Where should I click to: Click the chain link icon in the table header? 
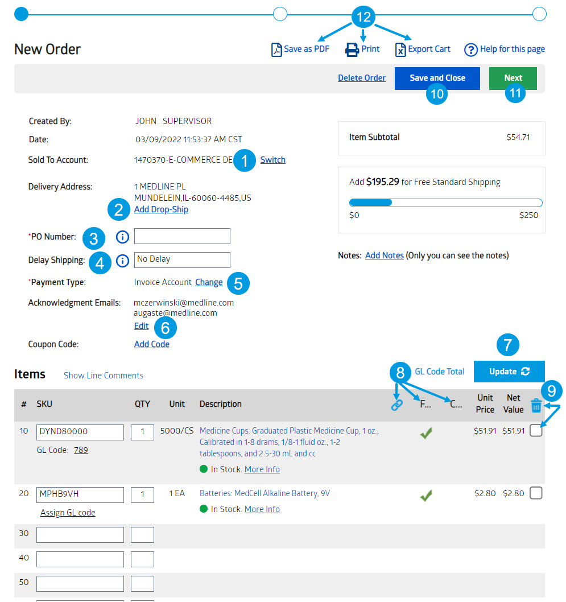[397, 405]
